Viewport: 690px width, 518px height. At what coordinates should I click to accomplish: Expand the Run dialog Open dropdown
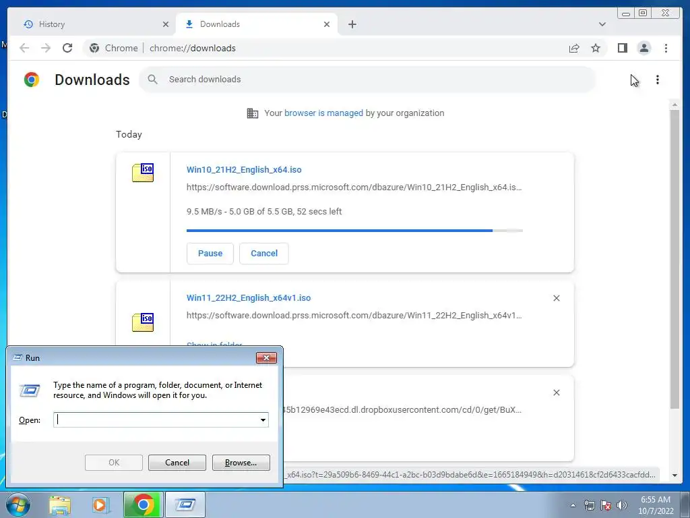(x=263, y=420)
